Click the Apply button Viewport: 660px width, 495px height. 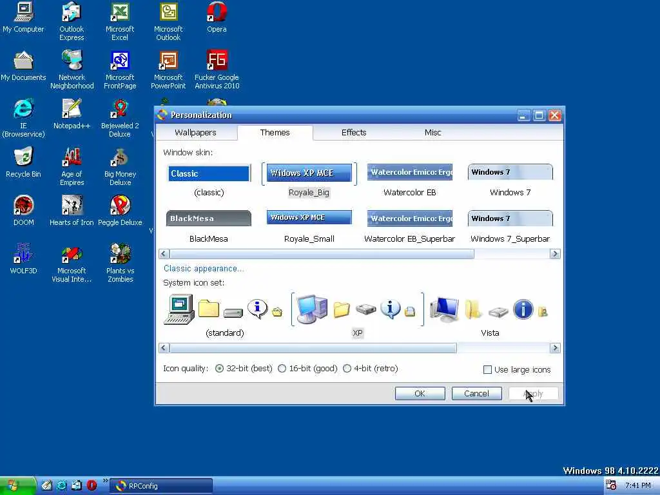(533, 394)
